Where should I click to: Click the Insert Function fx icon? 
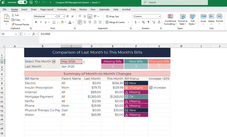[34, 34]
